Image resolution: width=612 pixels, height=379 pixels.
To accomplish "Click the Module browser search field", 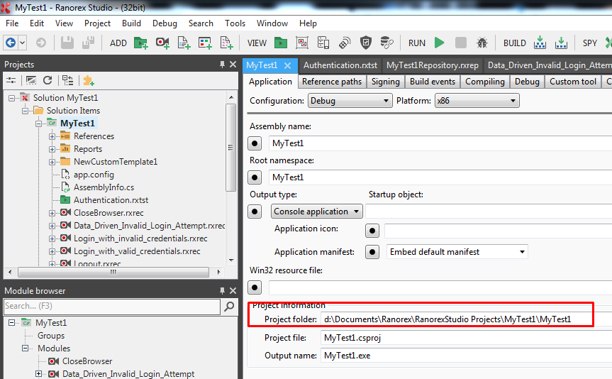I will click(112, 307).
